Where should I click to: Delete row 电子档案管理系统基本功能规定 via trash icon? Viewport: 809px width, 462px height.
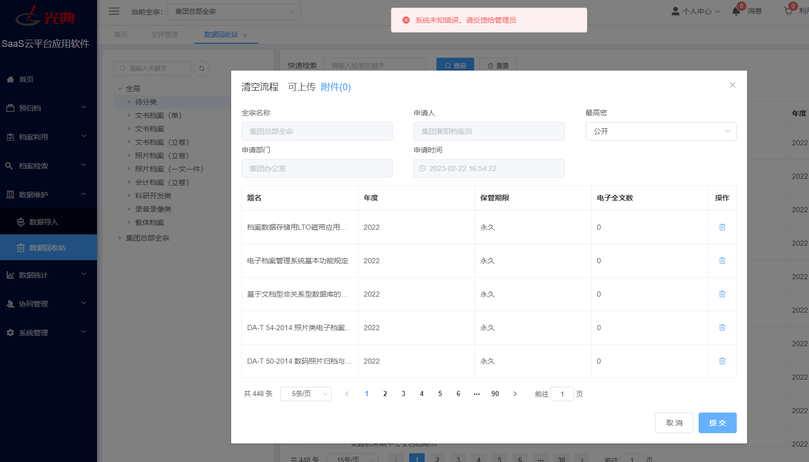pyautogui.click(x=722, y=261)
